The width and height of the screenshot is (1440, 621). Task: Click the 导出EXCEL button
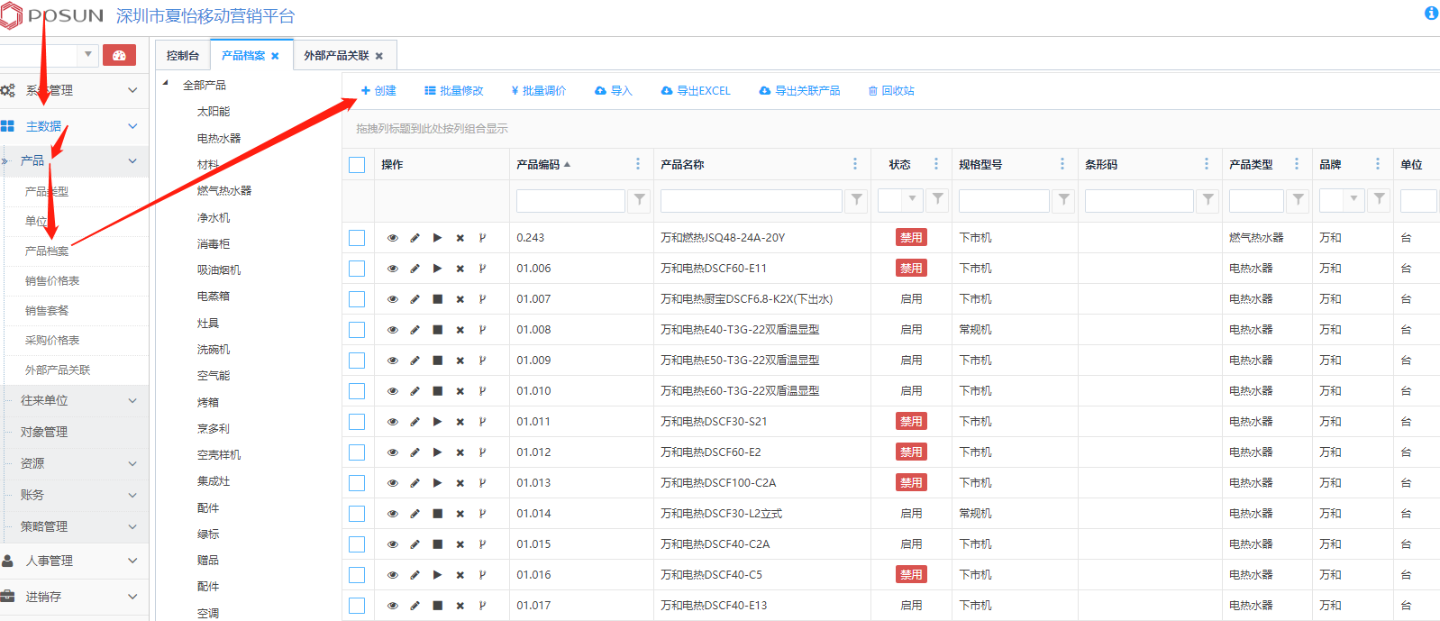pyautogui.click(x=696, y=91)
